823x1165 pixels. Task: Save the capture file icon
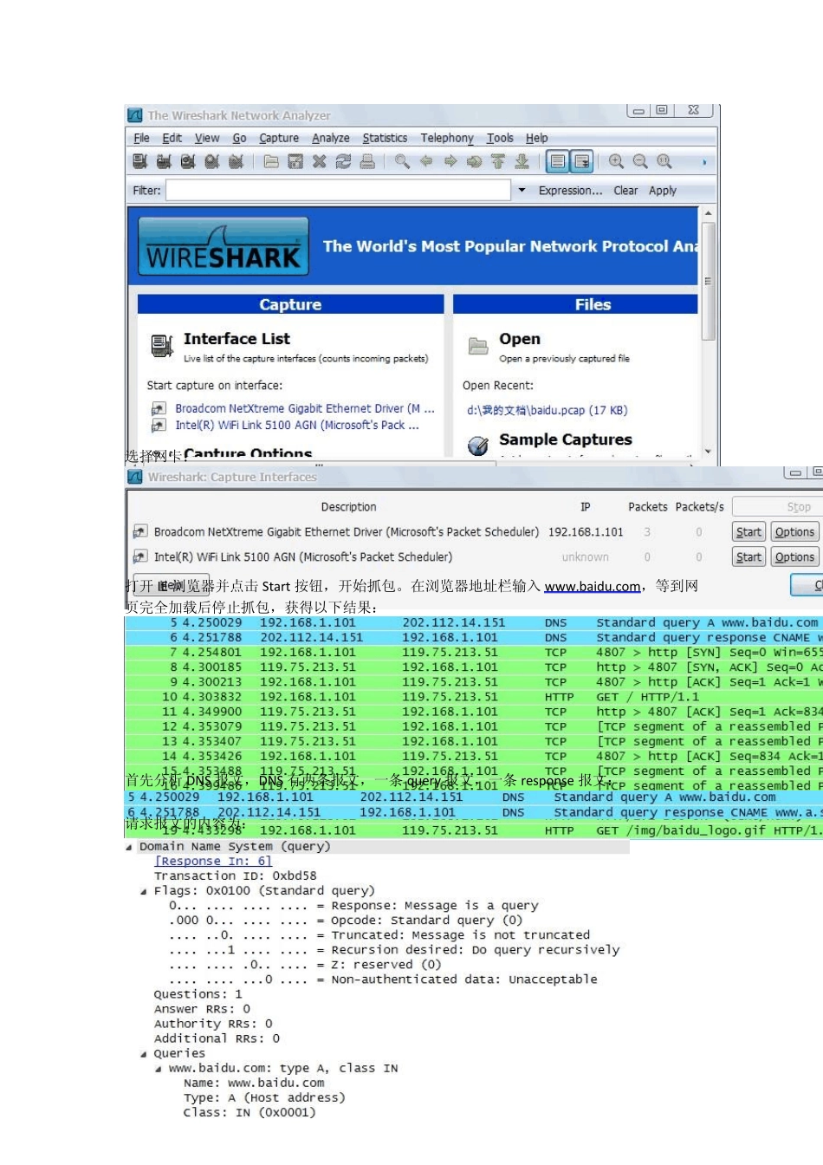[295, 161]
